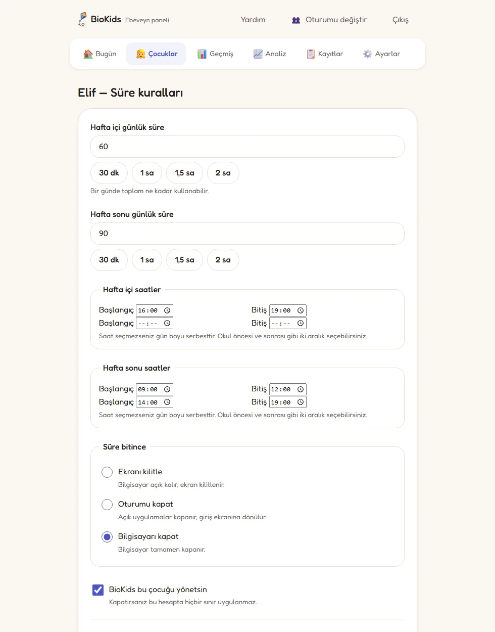The image size is (495, 632).
Task: Pick the 1 sa preset under Hafta içi
Action: point(147,173)
